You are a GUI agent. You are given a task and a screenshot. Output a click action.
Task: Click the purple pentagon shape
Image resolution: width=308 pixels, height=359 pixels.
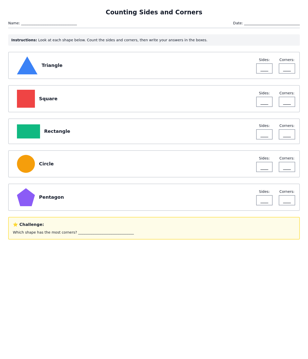pos(26,197)
